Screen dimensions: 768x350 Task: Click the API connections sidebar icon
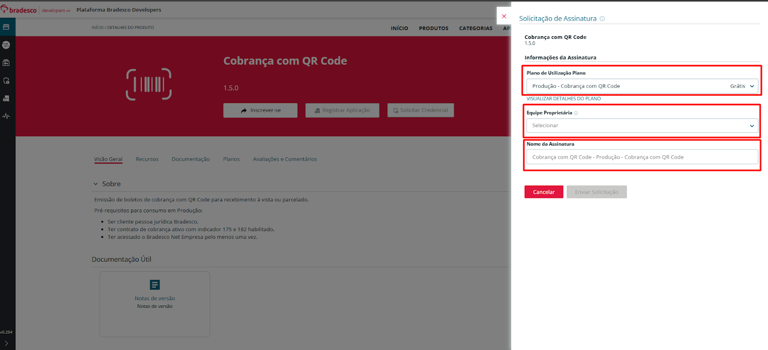point(6,45)
